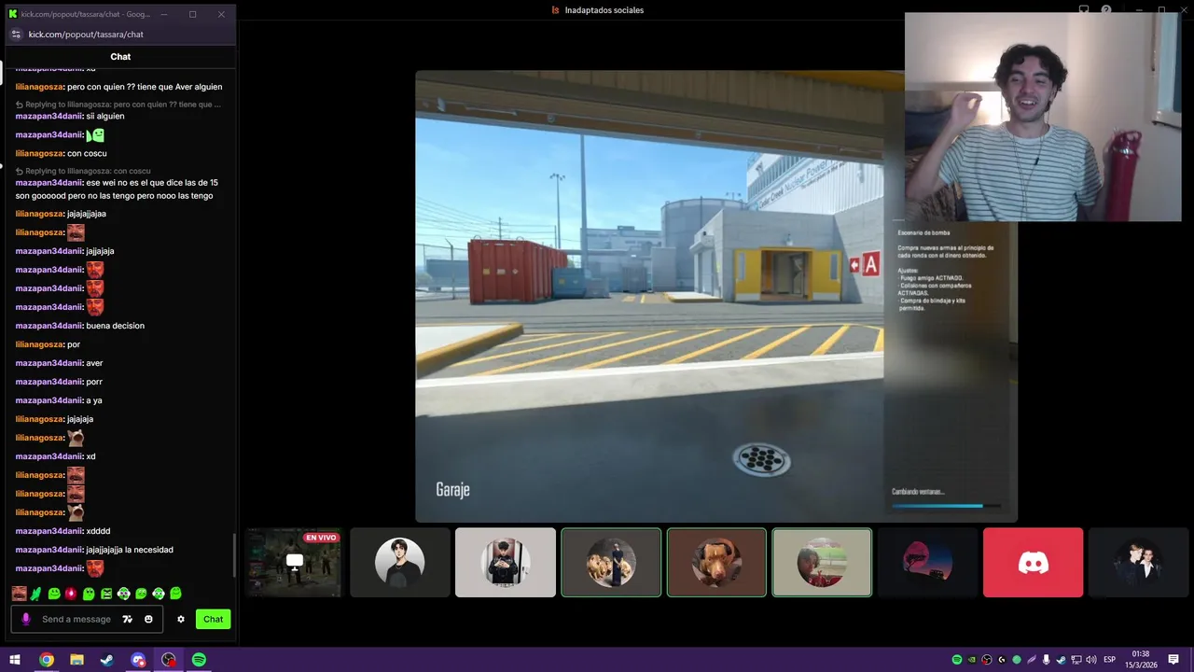Insert the angry green square-face emote
Screen dimensions: 1194x672
click(106, 593)
